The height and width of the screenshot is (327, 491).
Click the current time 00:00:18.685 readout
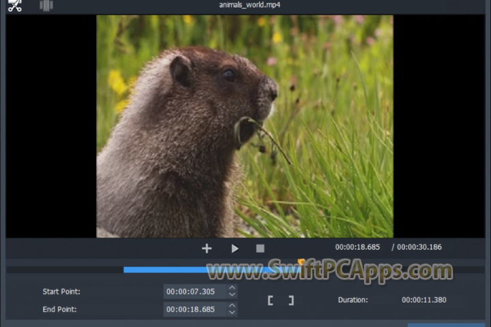357,247
